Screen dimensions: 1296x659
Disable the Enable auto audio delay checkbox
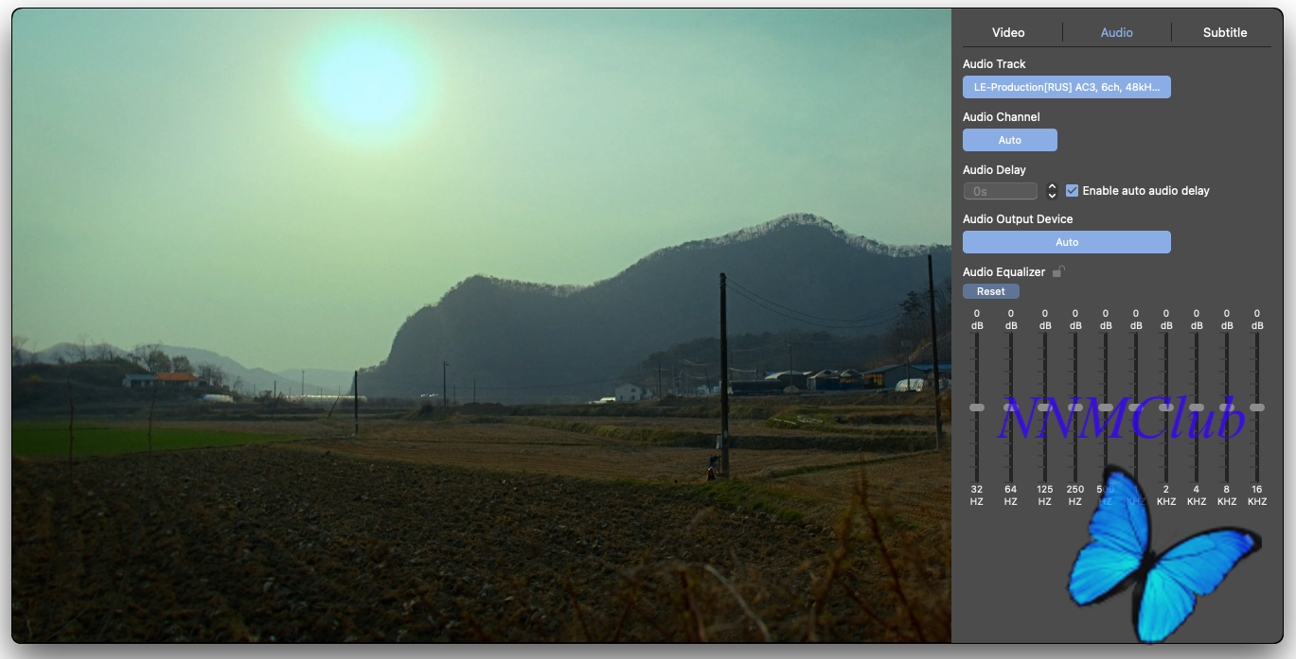point(1072,191)
